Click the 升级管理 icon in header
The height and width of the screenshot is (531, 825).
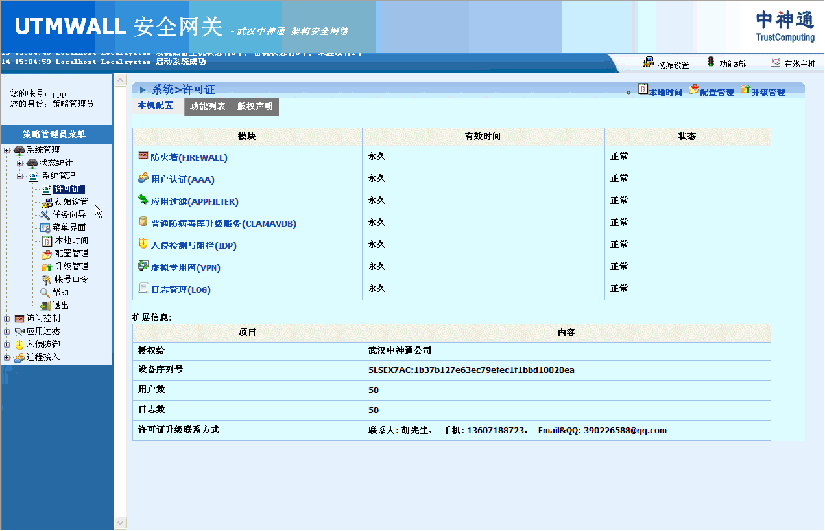click(745, 90)
